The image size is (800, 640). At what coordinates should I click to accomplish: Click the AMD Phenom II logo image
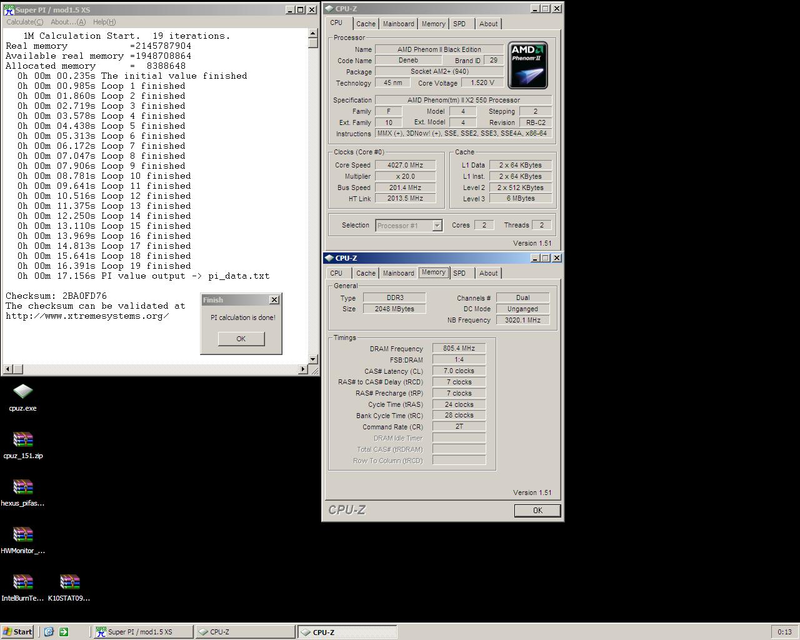click(x=528, y=66)
